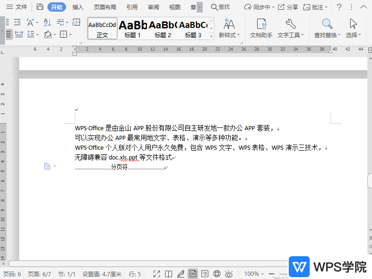Screen dimensions: 372x279
Task: Click the 选择 cursor tool
Action: click(x=353, y=28)
